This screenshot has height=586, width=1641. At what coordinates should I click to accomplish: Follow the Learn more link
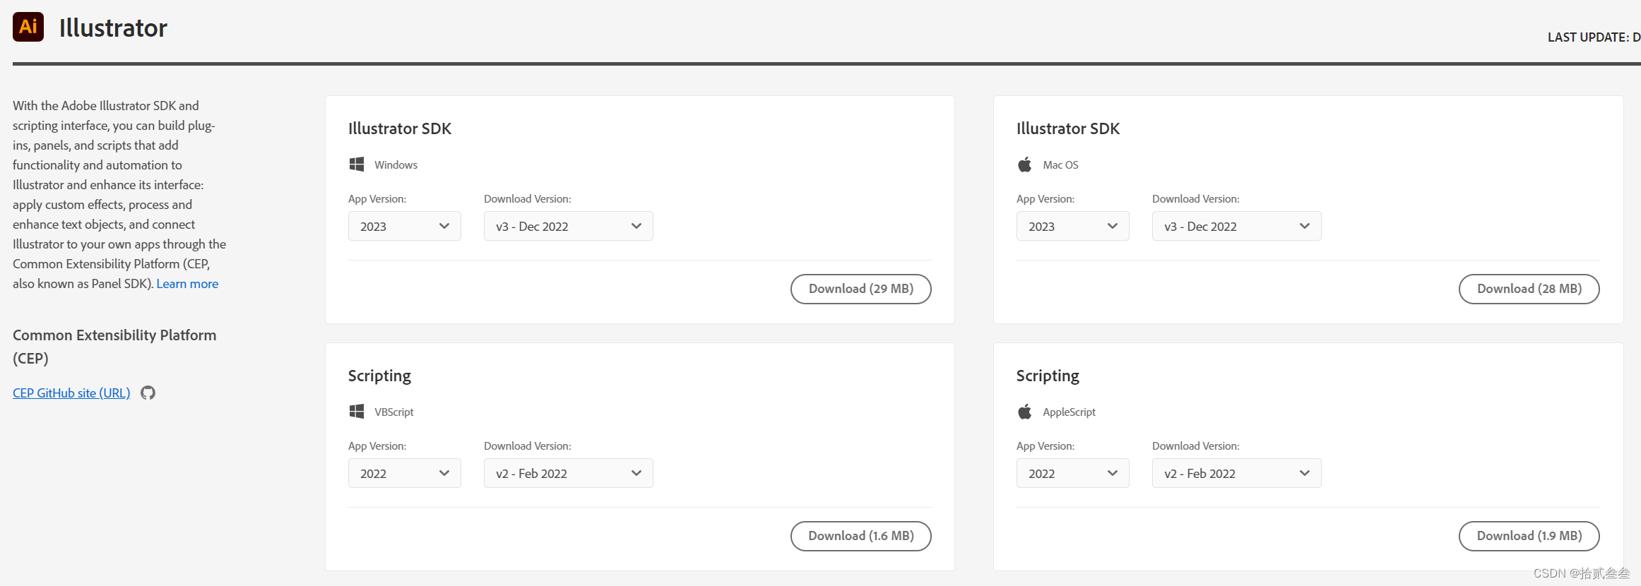tap(187, 283)
